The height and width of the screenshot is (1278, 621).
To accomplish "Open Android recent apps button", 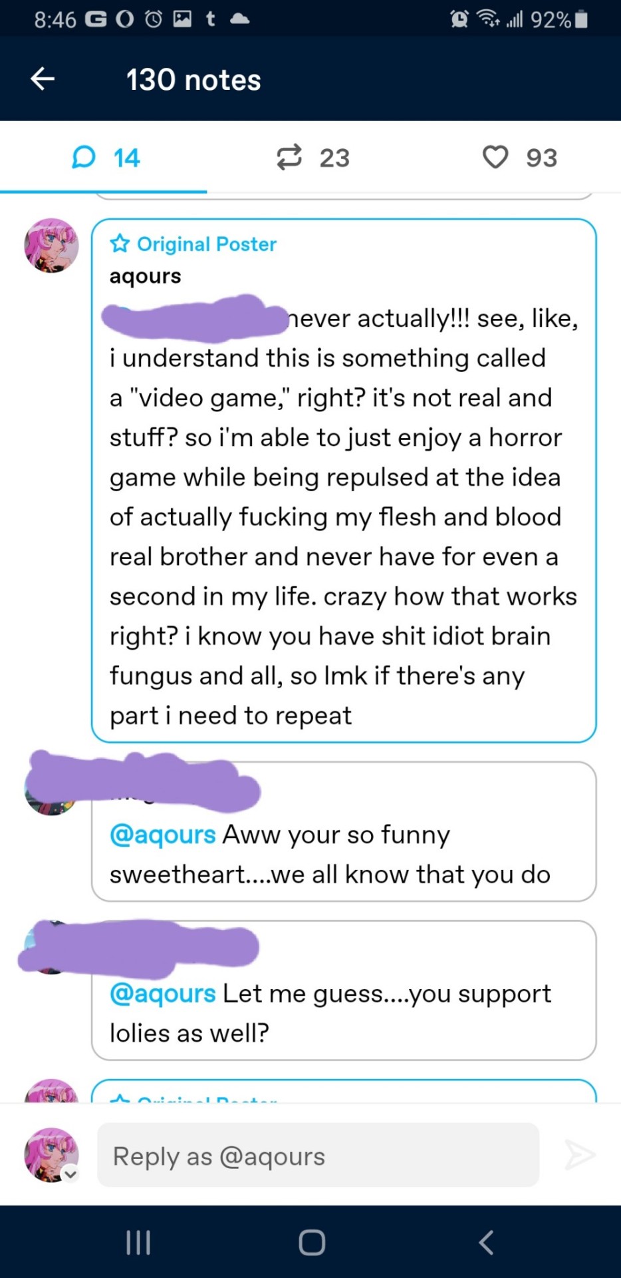I will 138,1243.
